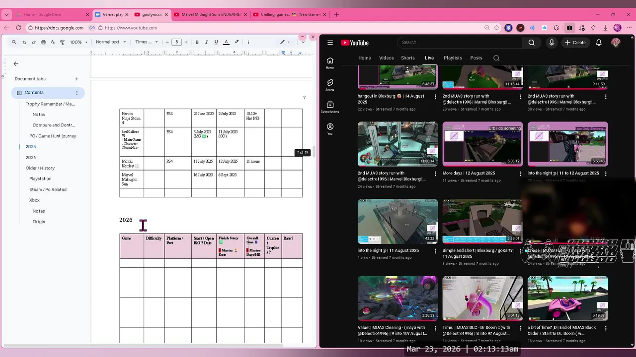
Task: Undo the last edit in Docs
Action: click(24, 42)
